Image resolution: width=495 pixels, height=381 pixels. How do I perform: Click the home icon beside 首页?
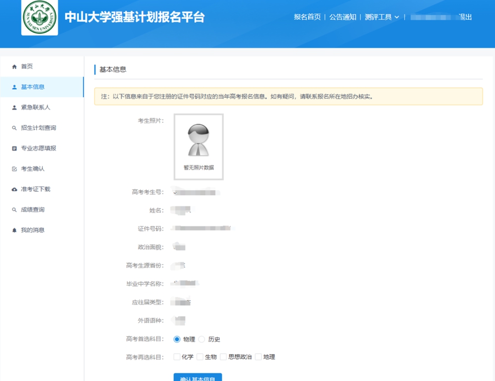pyautogui.click(x=14, y=66)
